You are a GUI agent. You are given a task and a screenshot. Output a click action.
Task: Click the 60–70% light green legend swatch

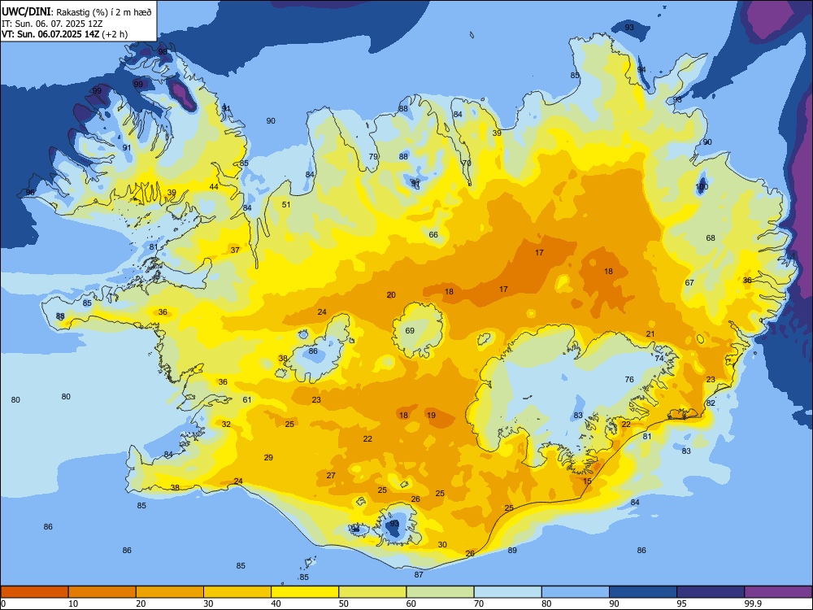440,592
